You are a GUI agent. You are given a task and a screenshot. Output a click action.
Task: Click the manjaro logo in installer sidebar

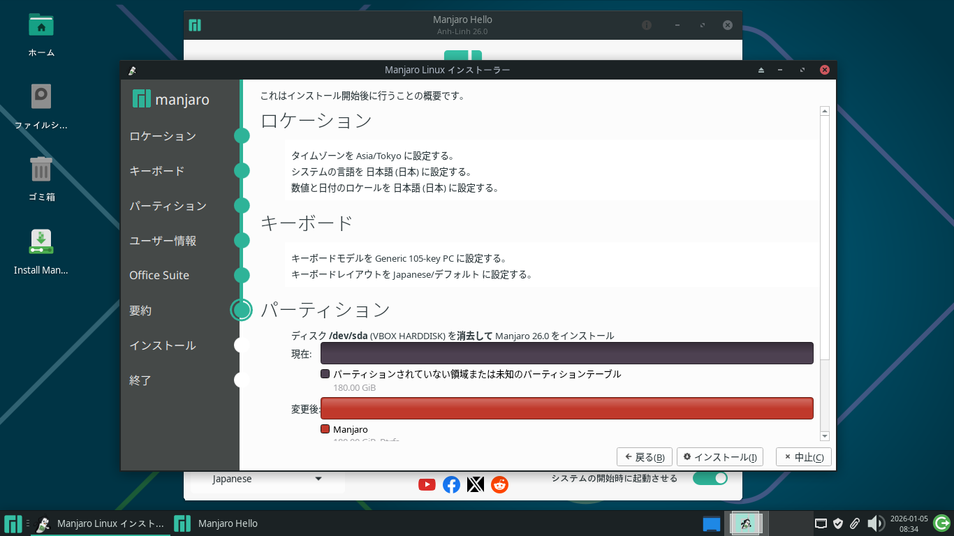171,99
